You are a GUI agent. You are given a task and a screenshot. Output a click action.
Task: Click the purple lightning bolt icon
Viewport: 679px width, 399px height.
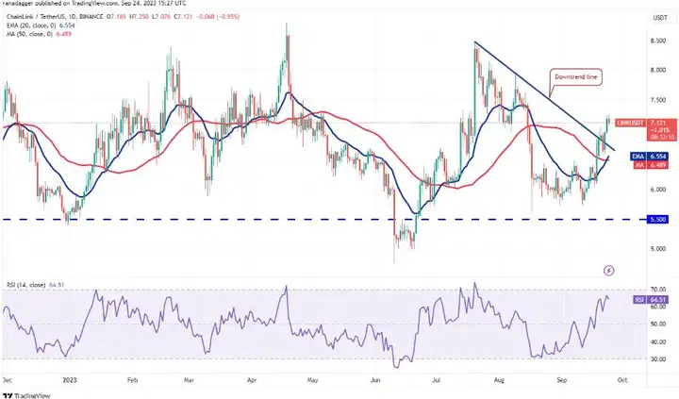[x=609, y=271]
